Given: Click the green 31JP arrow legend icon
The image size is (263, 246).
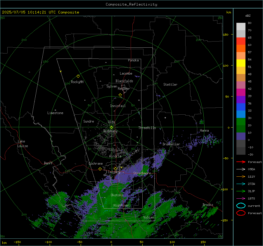Looking at the screenshot, I should coord(241,191).
